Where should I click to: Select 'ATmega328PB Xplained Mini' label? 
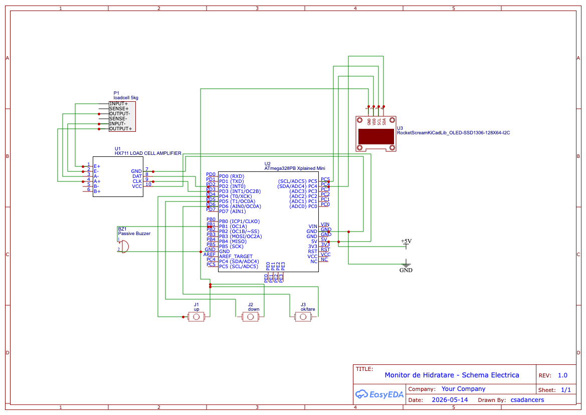(x=295, y=168)
